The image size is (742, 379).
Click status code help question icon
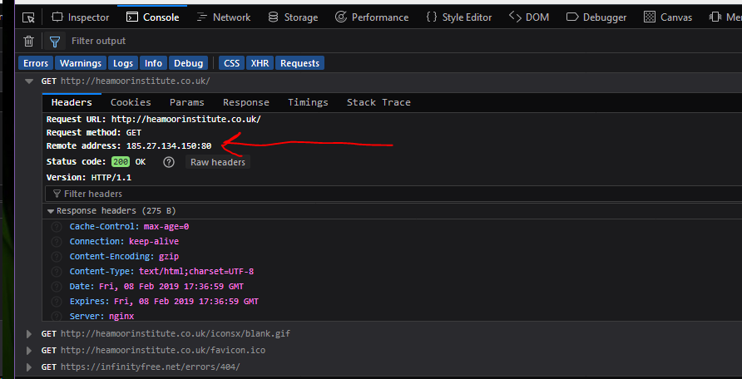coord(168,162)
